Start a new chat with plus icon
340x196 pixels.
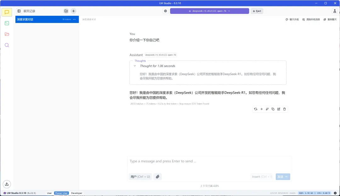(73, 11)
